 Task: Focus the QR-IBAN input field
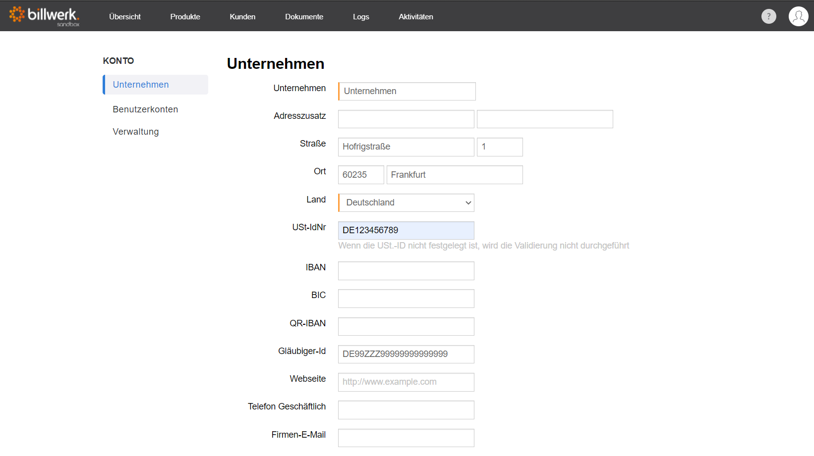(406, 326)
